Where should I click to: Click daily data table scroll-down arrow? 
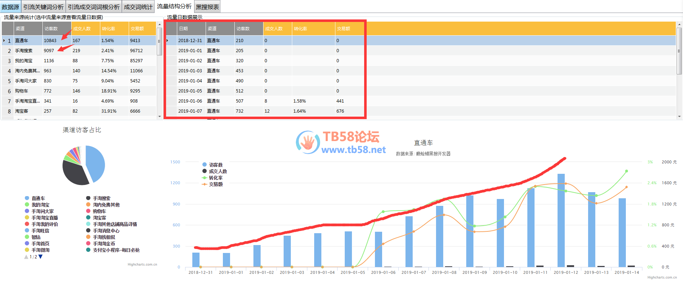679,116
